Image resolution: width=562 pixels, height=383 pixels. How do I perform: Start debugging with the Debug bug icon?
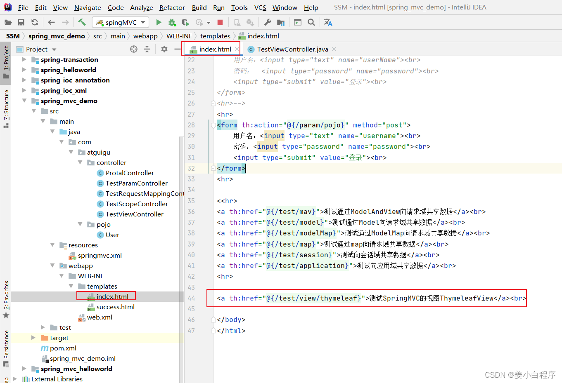172,22
